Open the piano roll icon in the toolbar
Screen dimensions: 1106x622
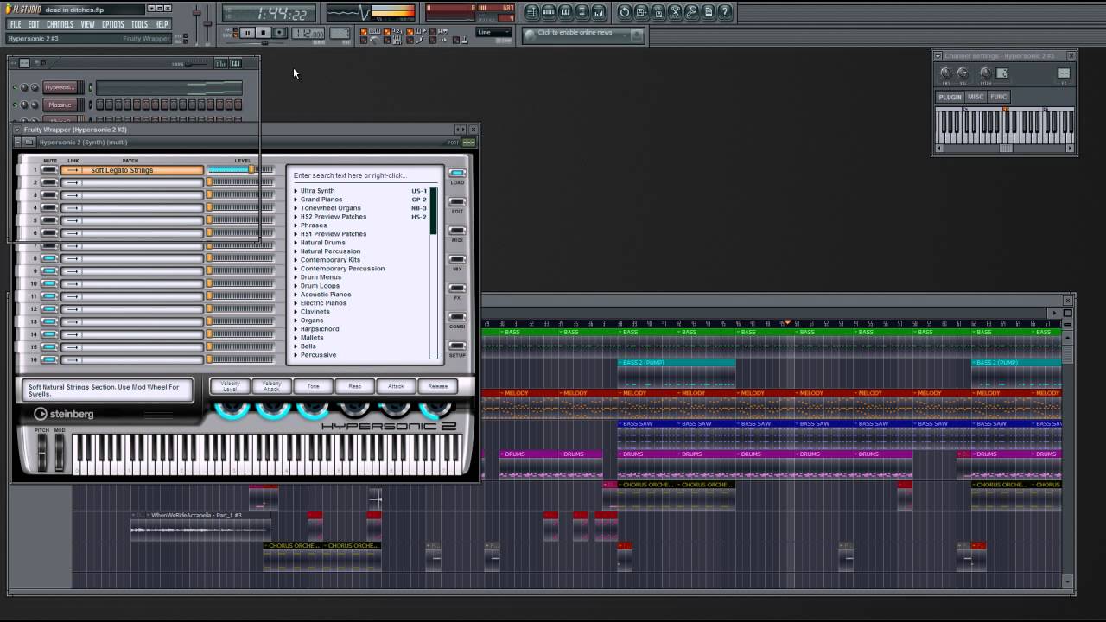(565, 12)
